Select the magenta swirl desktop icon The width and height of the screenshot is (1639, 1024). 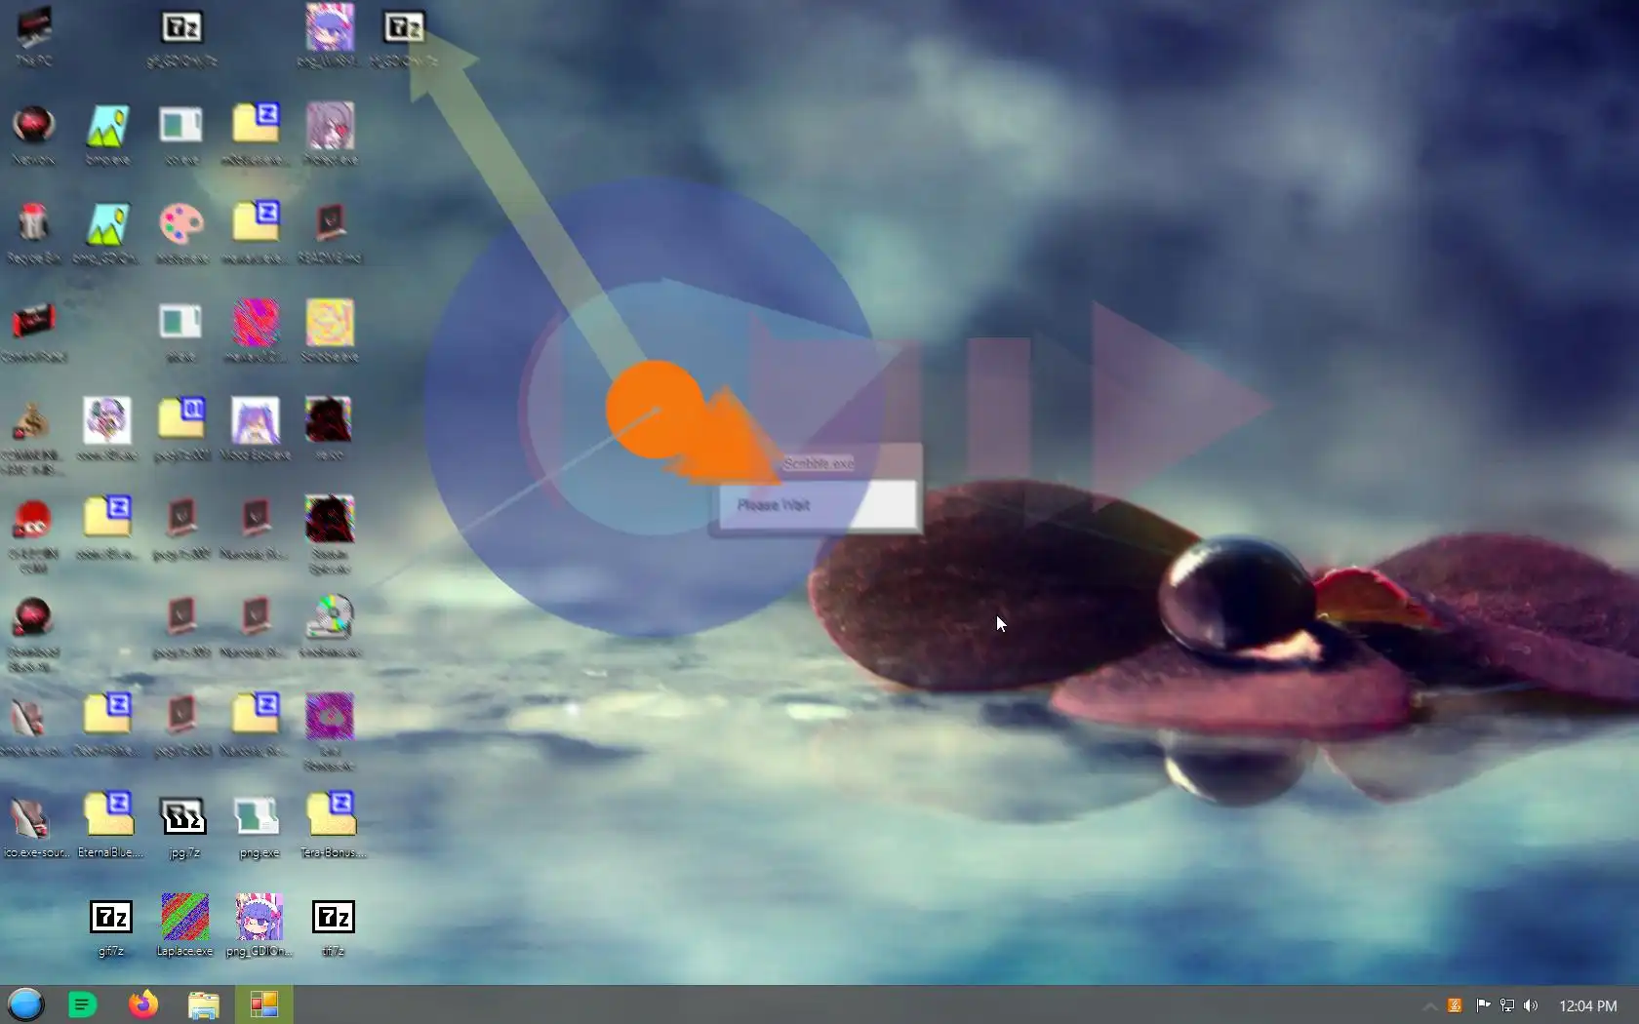coord(330,717)
